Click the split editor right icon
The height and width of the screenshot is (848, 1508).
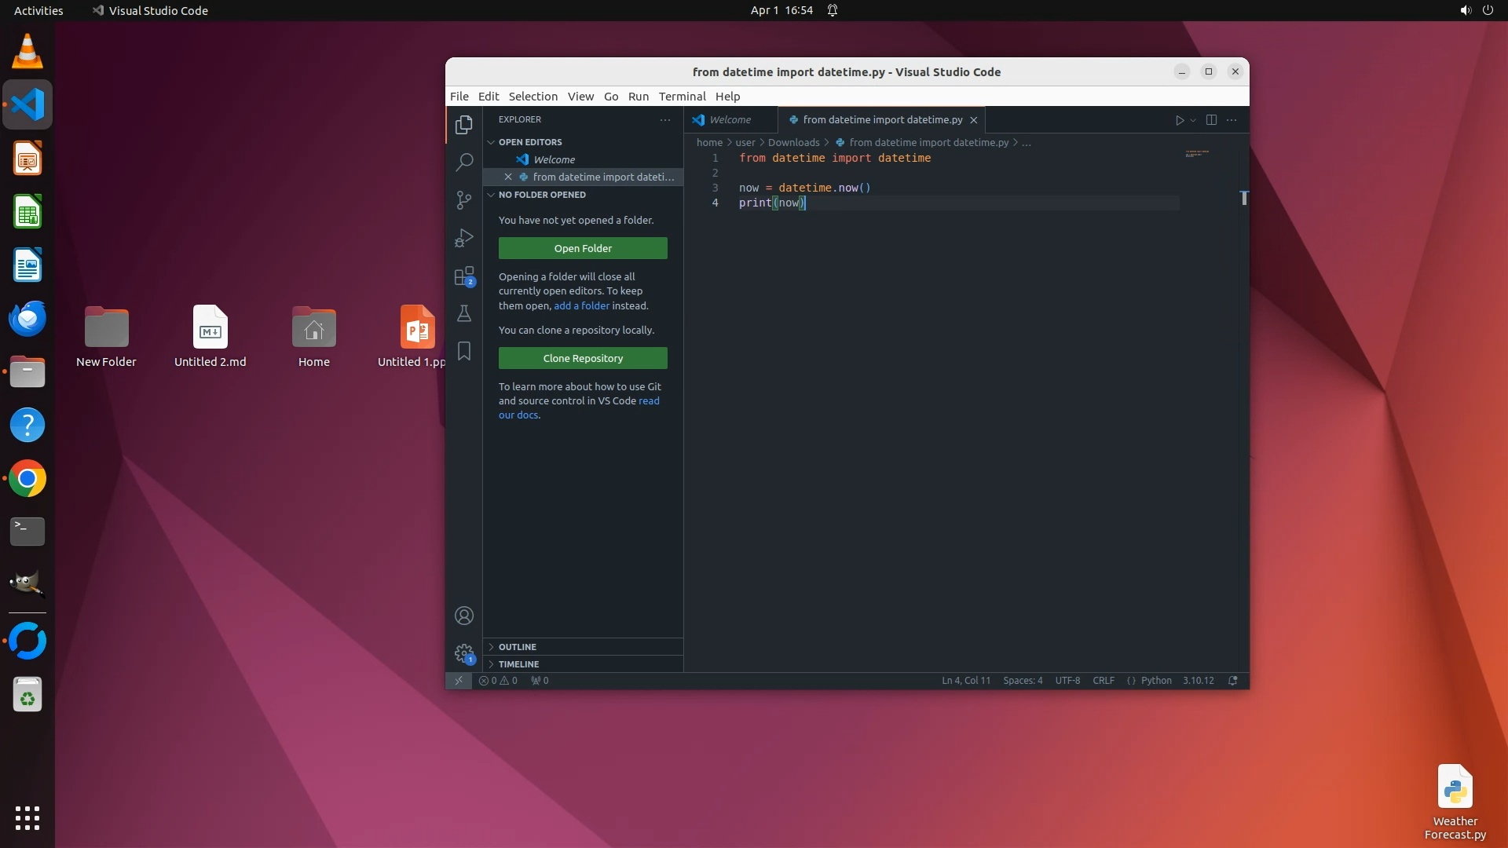click(x=1211, y=120)
